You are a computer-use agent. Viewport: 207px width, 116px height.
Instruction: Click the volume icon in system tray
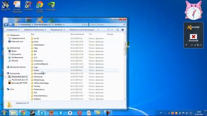point(187,113)
